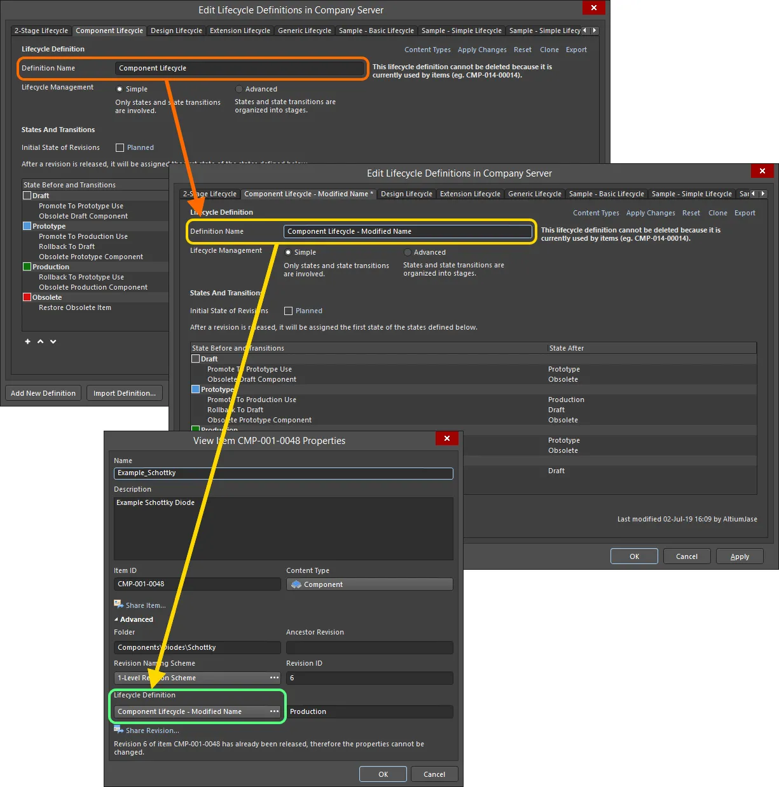Click the Share Item icon
This screenshot has width=779, height=787.
tap(118, 604)
